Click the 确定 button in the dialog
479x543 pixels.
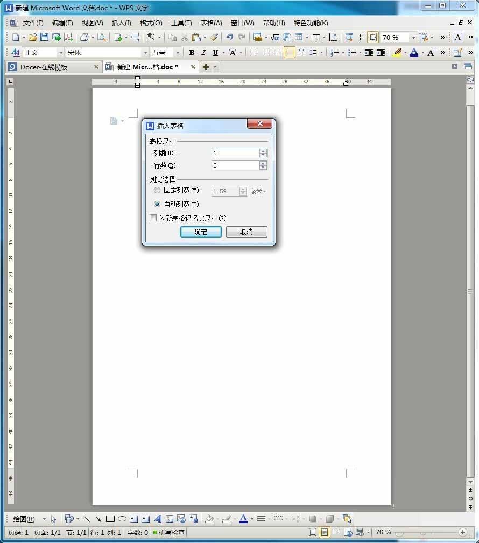click(201, 232)
